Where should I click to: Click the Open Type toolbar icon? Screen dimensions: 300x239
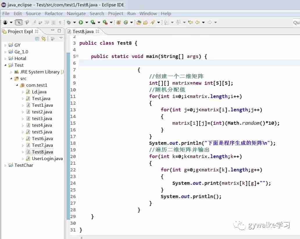tap(139, 22)
